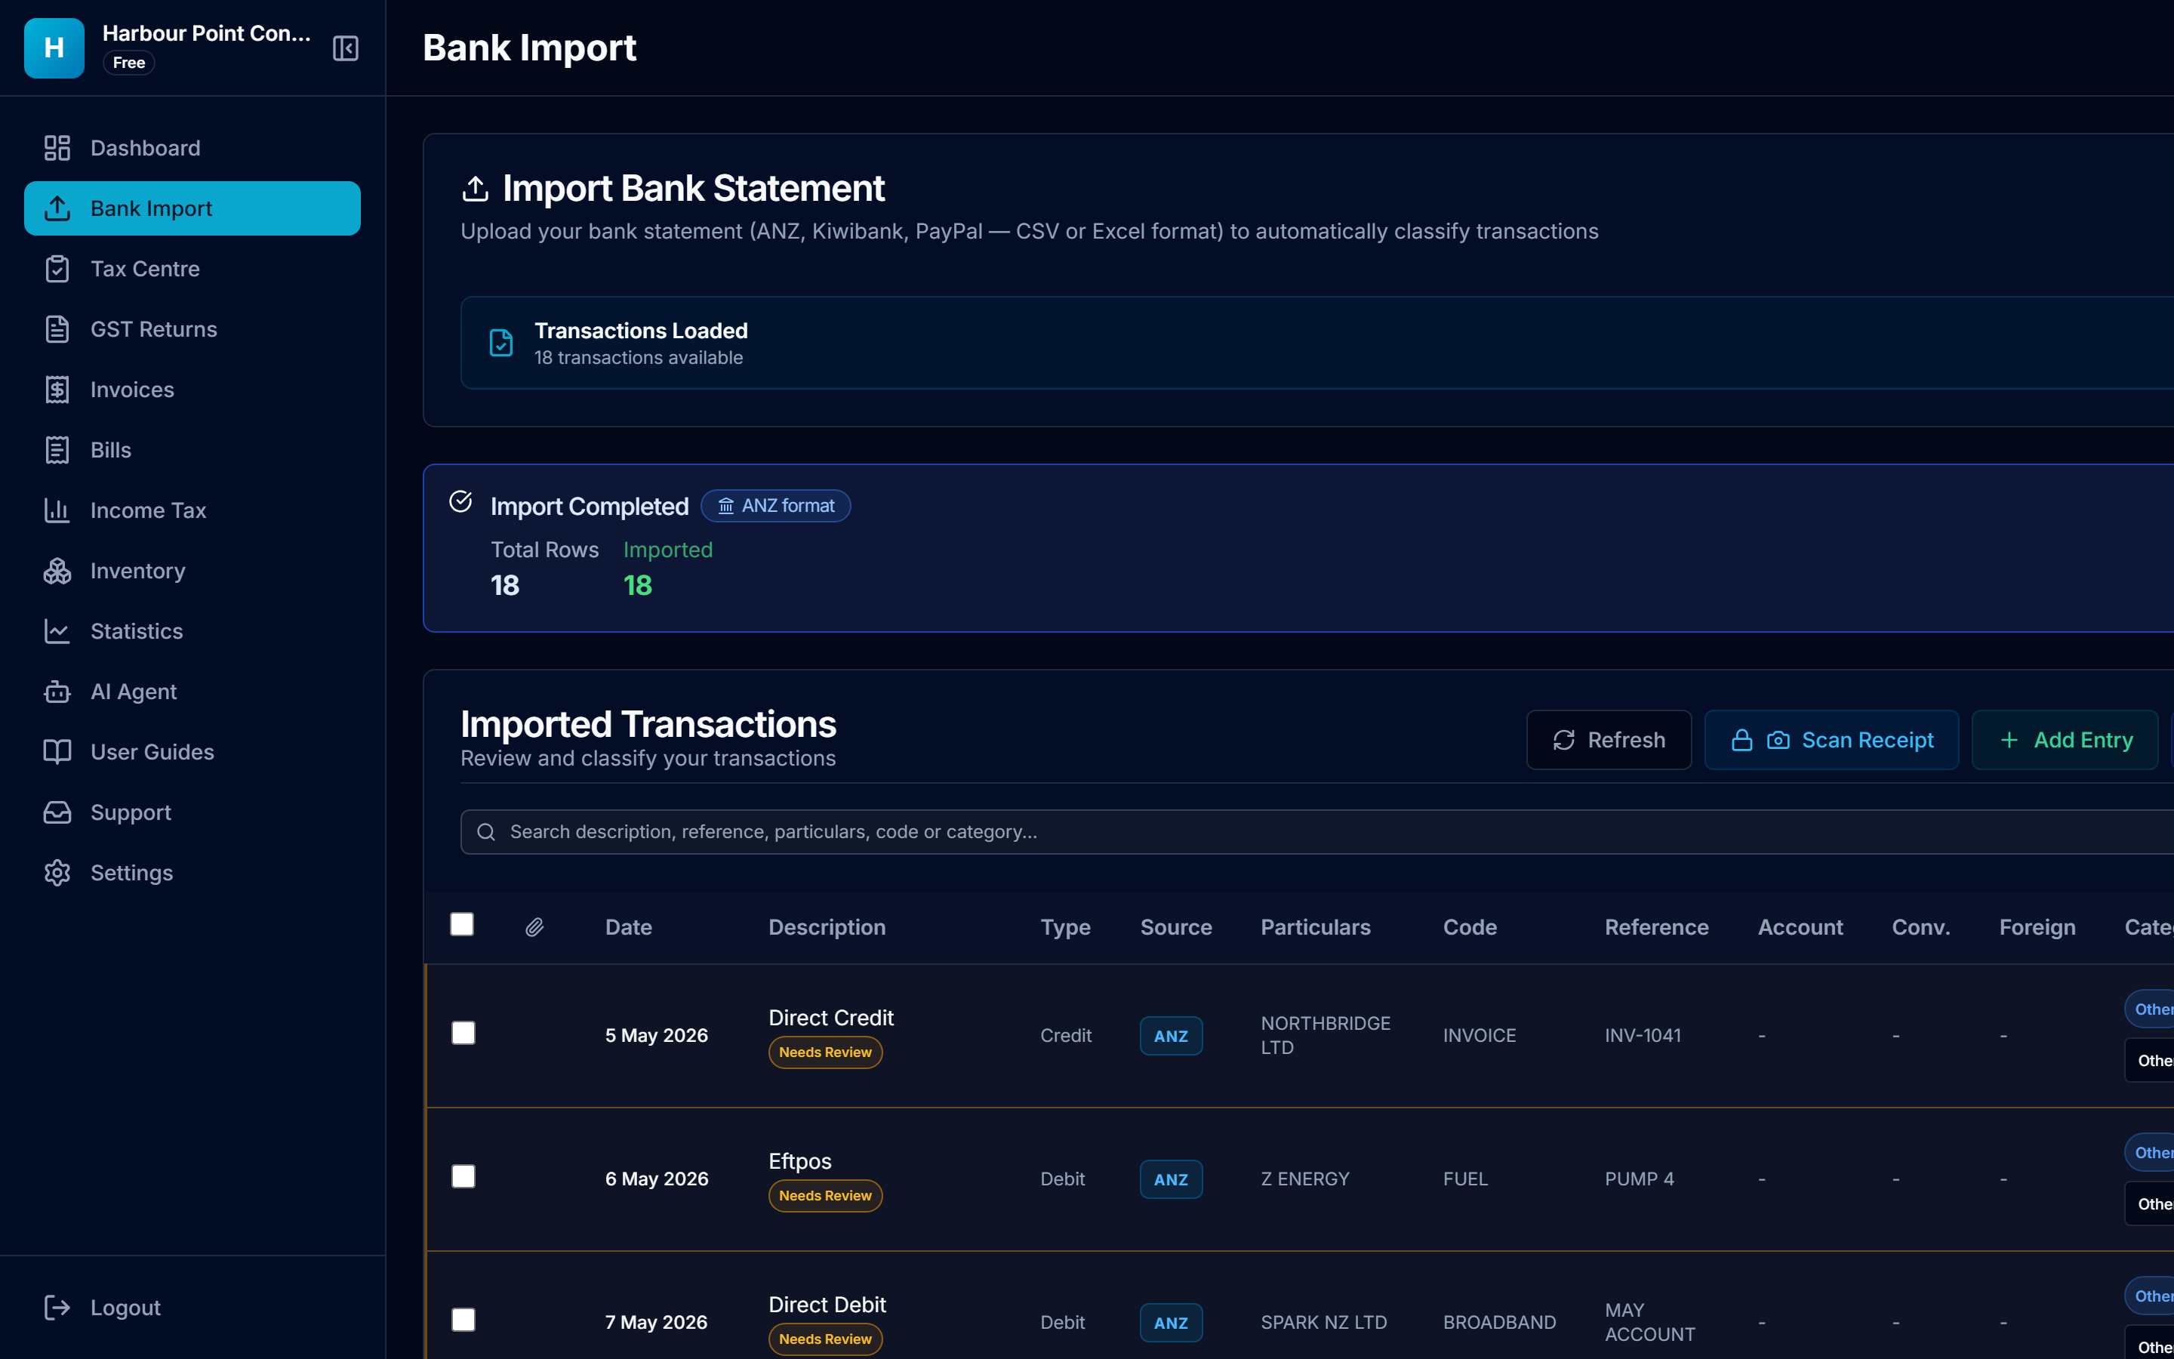2174x1359 pixels.
Task: Click the ANZ source tag for Z ENERGY
Action: click(1171, 1179)
